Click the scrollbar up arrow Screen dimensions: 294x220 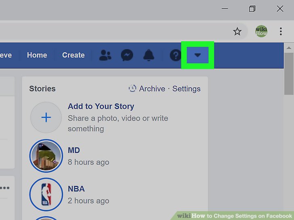click(x=289, y=48)
